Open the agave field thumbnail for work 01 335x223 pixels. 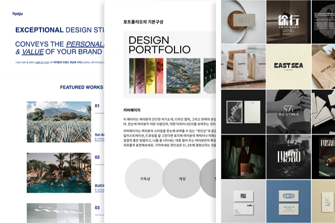coord(59,122)
